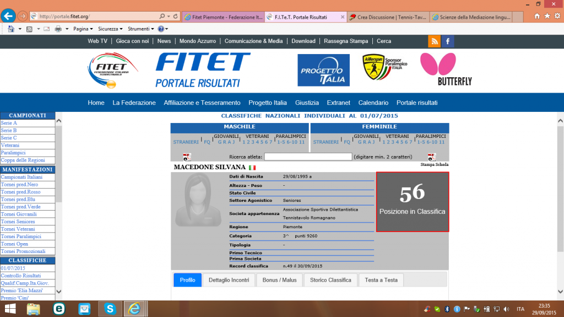Click the browser Forward arrow button
564x317 pixels.
click(x=22, y=16)
